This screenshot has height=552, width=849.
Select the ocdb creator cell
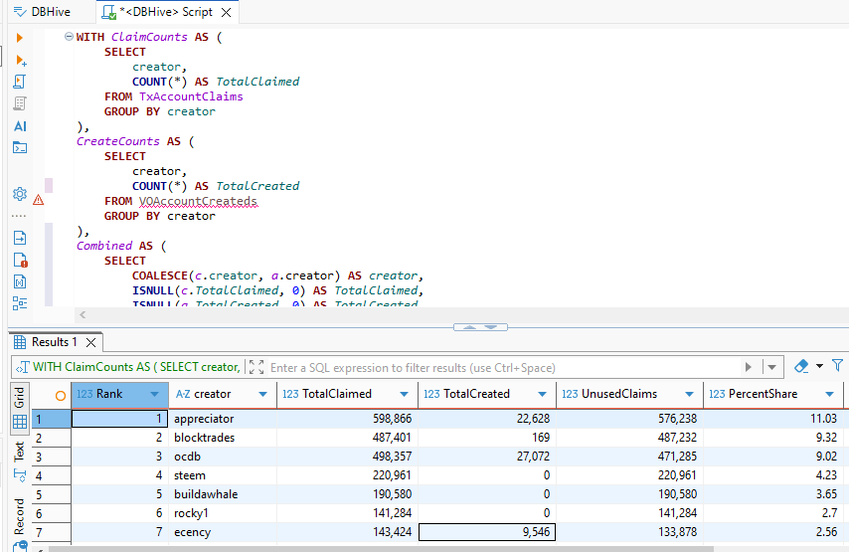223,457
